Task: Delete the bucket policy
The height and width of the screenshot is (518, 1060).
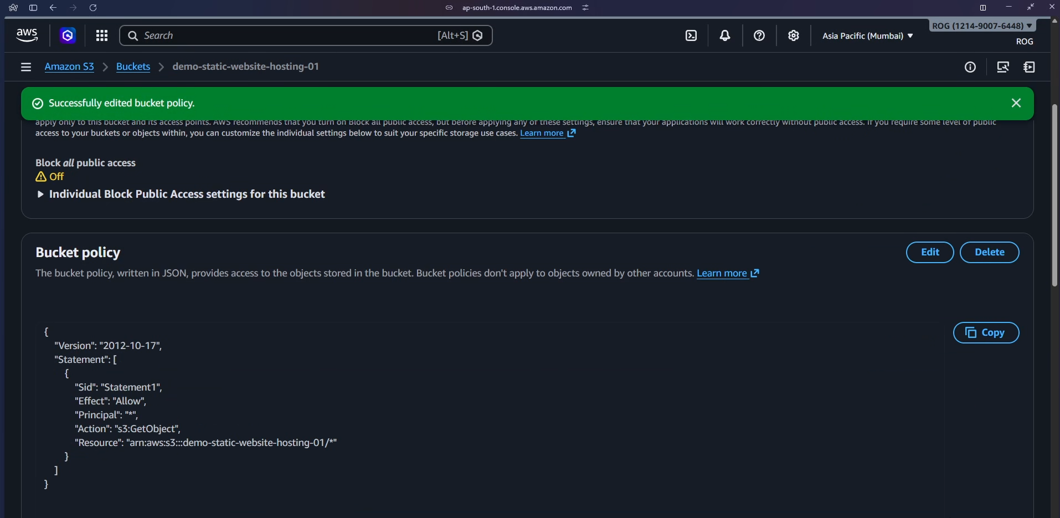Action: coord(989,252)
